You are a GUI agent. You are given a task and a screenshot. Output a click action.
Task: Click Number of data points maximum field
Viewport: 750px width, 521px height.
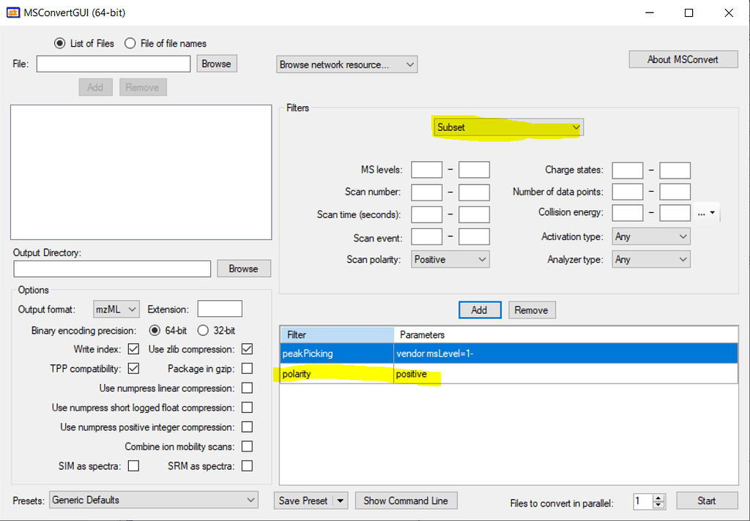click(x=675, y=192)
